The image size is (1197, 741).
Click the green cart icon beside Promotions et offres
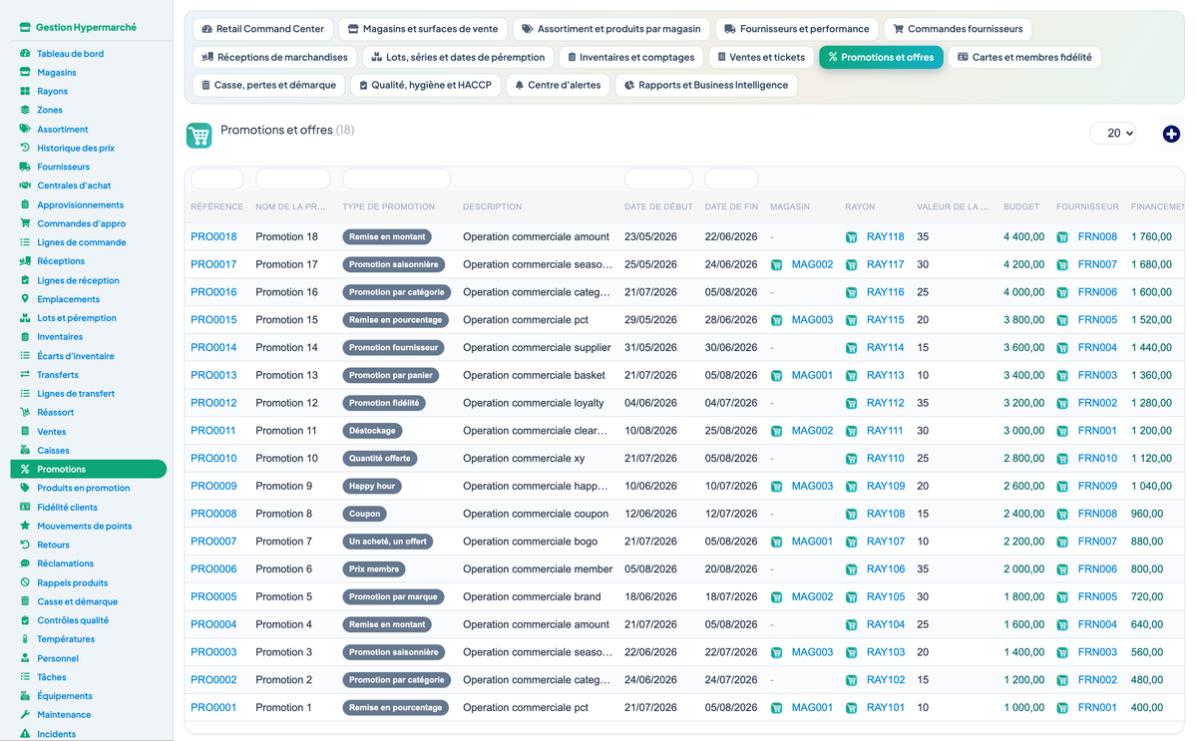(x=199, y=136)
